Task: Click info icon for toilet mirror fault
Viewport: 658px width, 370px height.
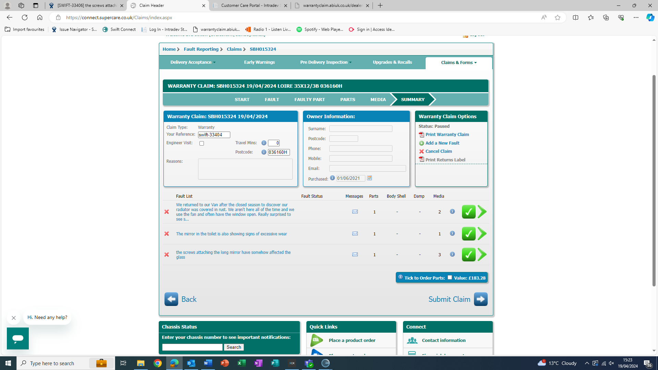Action: pos(452,234)
